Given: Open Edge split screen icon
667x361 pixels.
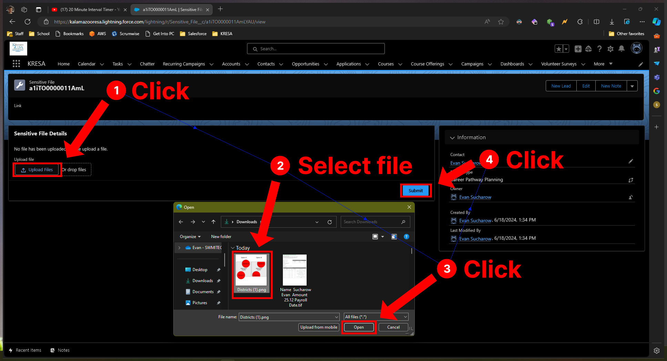Looking at the screenshot, I should point(597,22).
